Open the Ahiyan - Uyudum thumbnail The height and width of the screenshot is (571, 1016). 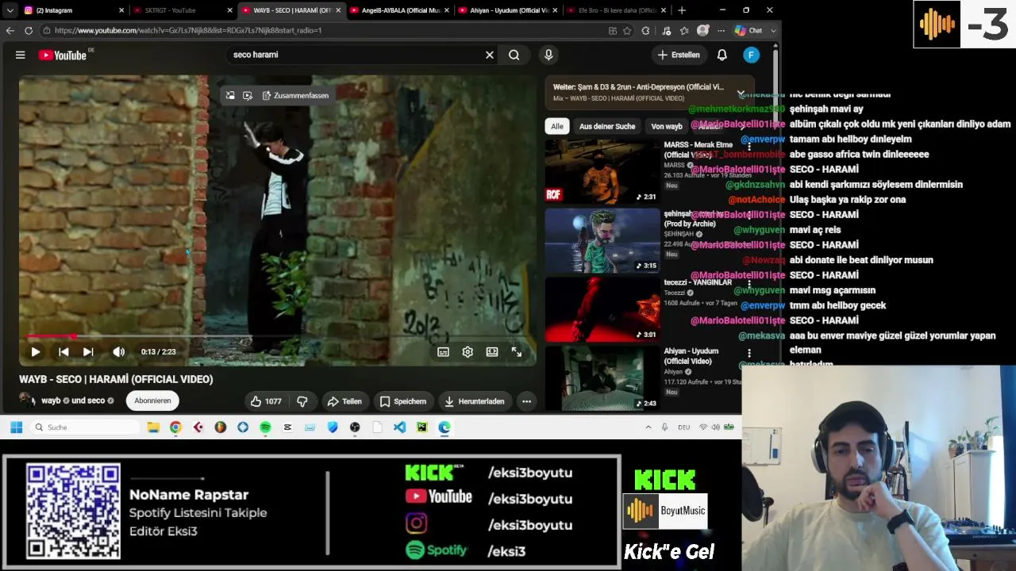click(602, 378)
